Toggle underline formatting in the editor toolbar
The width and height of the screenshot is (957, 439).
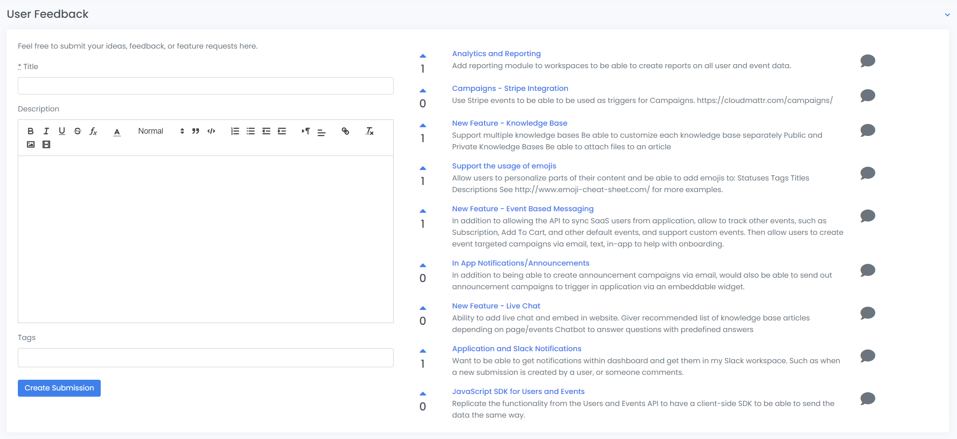62,131
